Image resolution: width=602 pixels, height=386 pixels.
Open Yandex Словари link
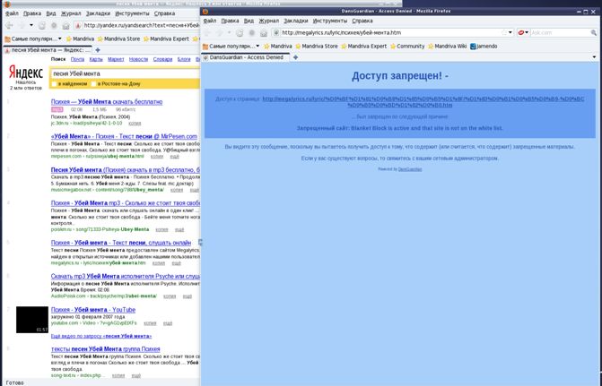point(162,59)
